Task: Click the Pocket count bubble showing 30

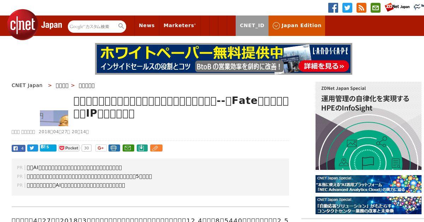Action: (x=87, y=148)
